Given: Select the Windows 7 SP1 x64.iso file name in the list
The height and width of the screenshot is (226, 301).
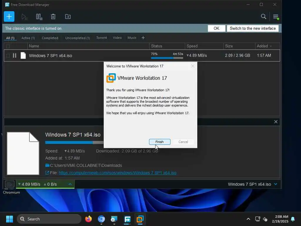Looking at the screenshot, I should pyautogui.click(x=51, y=56).
